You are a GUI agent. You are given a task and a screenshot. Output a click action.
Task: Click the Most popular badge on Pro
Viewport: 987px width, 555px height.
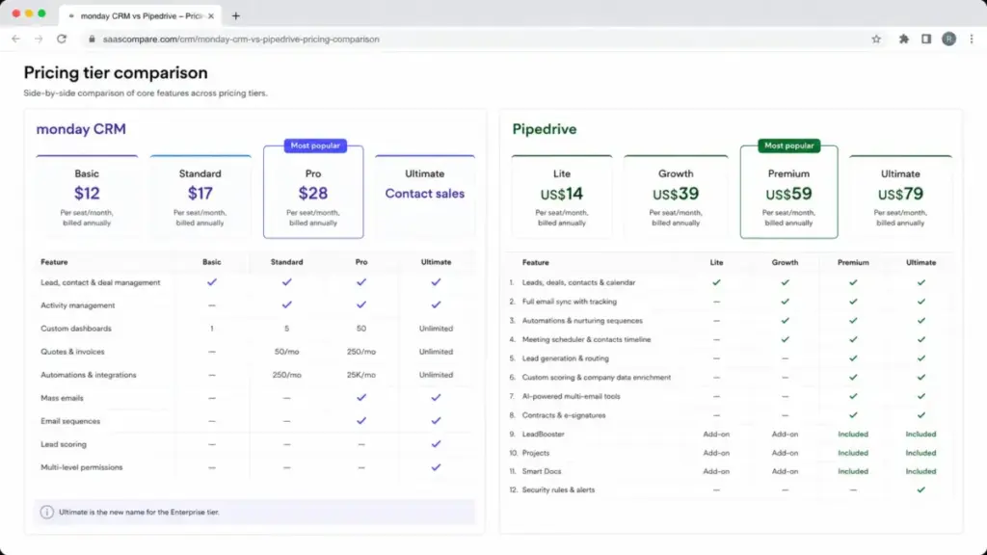pos(315,145)
